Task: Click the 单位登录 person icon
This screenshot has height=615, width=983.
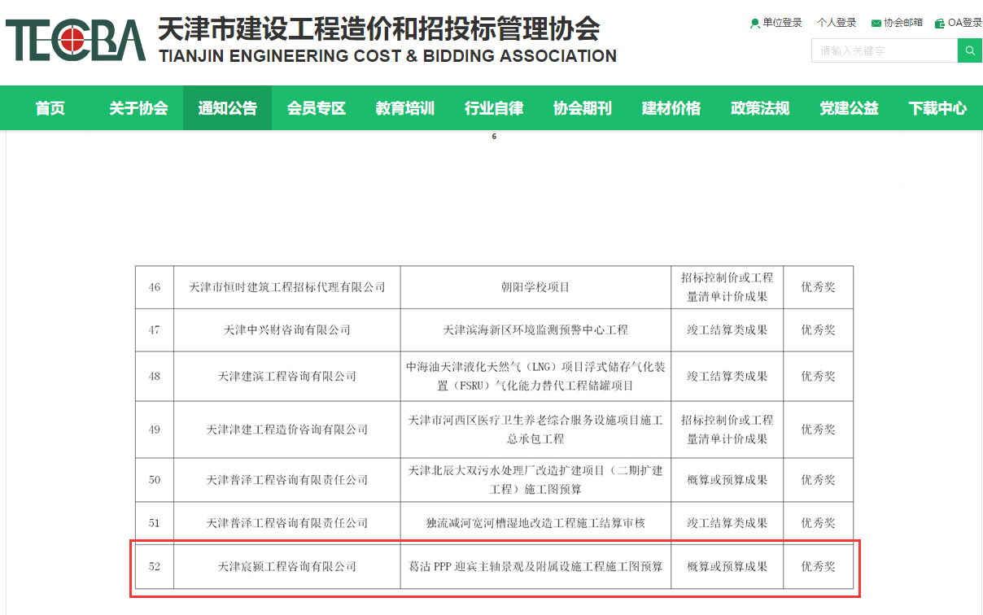Action: click(x=754, y=24)
